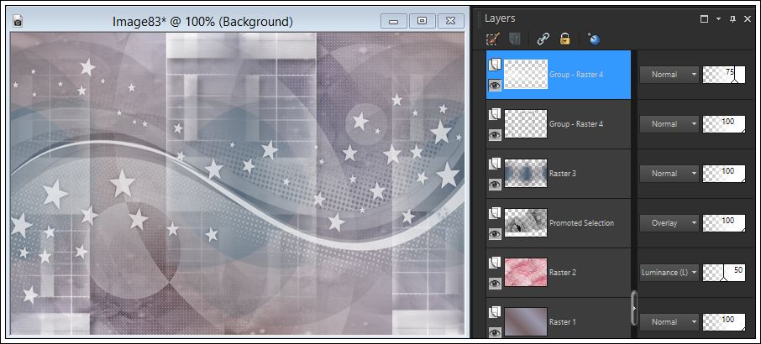The width and height of the screenshot is (761, 344).
Task: Click the pink Raster 2 thumbnail
Action: (526, 273)
